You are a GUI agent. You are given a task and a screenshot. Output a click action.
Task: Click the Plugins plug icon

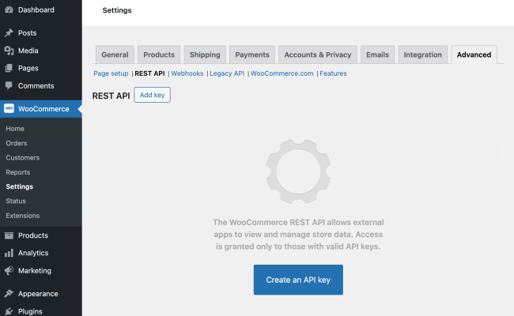pyautogui.click(x=9, y=311)
